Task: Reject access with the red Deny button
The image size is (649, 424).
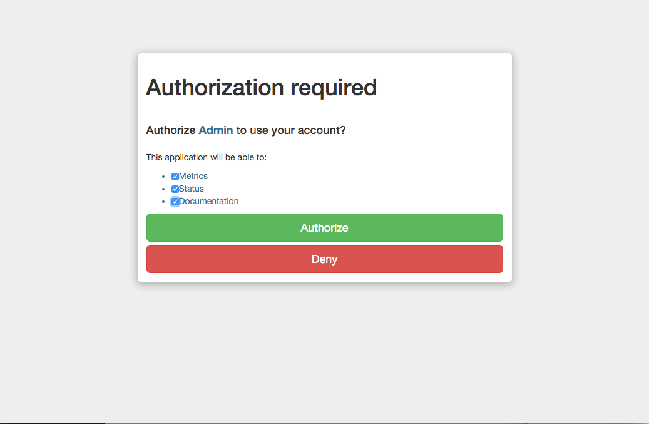Action: coord(324,259)
